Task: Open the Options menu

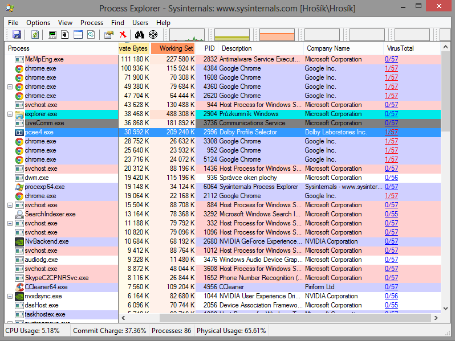Action: 38,23
